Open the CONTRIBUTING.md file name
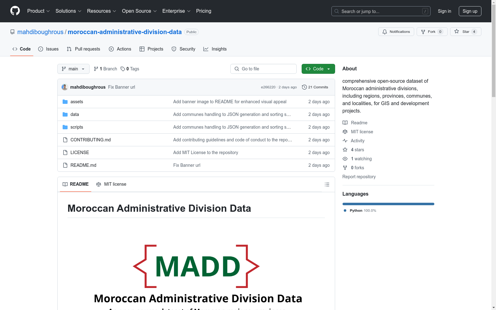496x310 pixels. pyautogui.click(x=91, y=140)
